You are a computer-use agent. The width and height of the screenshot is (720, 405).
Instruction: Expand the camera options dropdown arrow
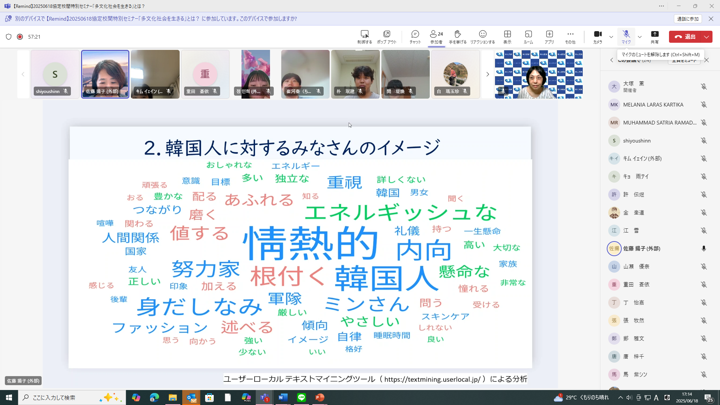tap(611, 37)
